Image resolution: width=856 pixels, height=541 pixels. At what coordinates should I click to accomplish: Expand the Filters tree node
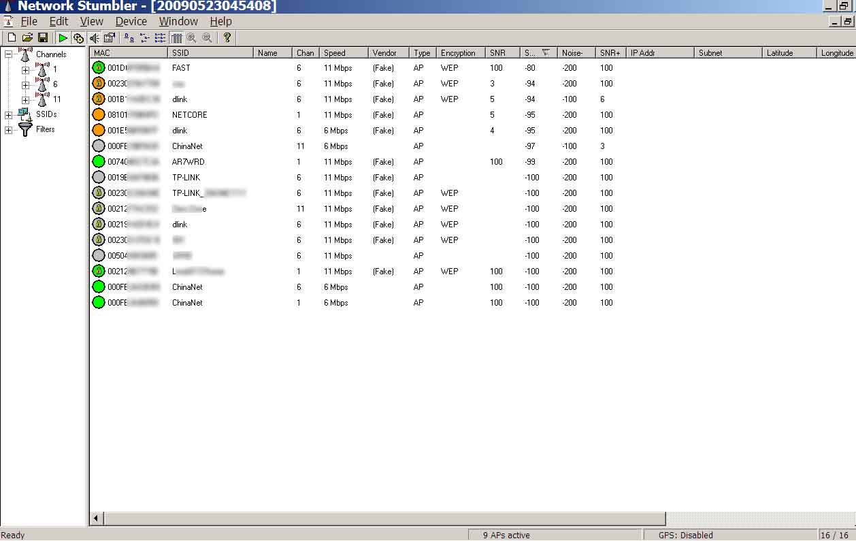[8, 129]
